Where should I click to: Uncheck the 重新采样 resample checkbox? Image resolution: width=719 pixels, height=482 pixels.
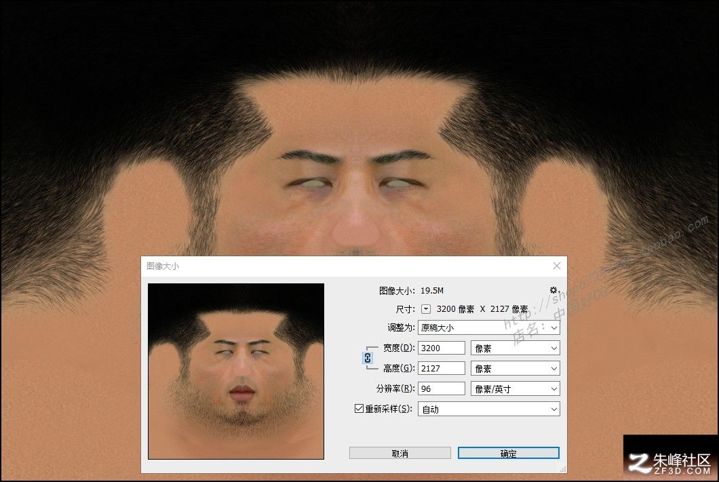pos(359,408)
